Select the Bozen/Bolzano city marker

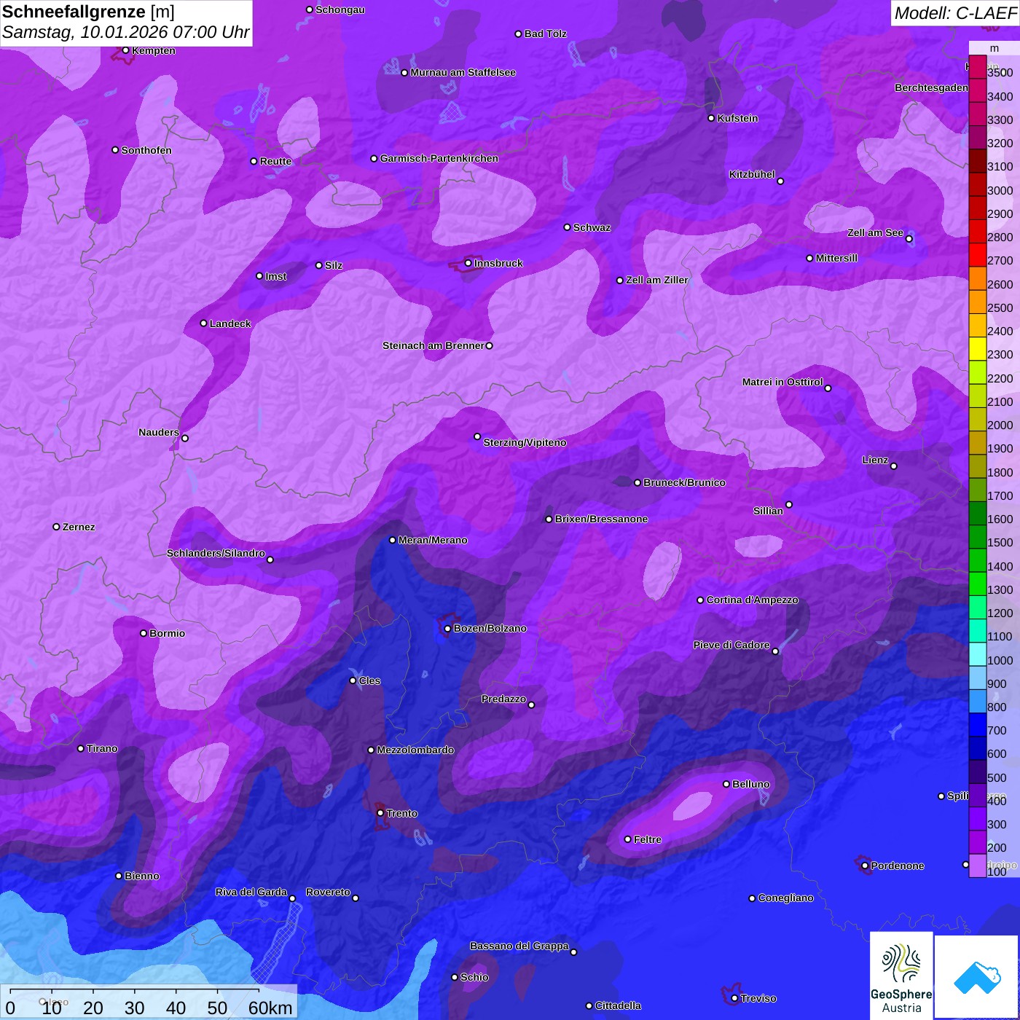pyautogui.click(x=448, y=628)
